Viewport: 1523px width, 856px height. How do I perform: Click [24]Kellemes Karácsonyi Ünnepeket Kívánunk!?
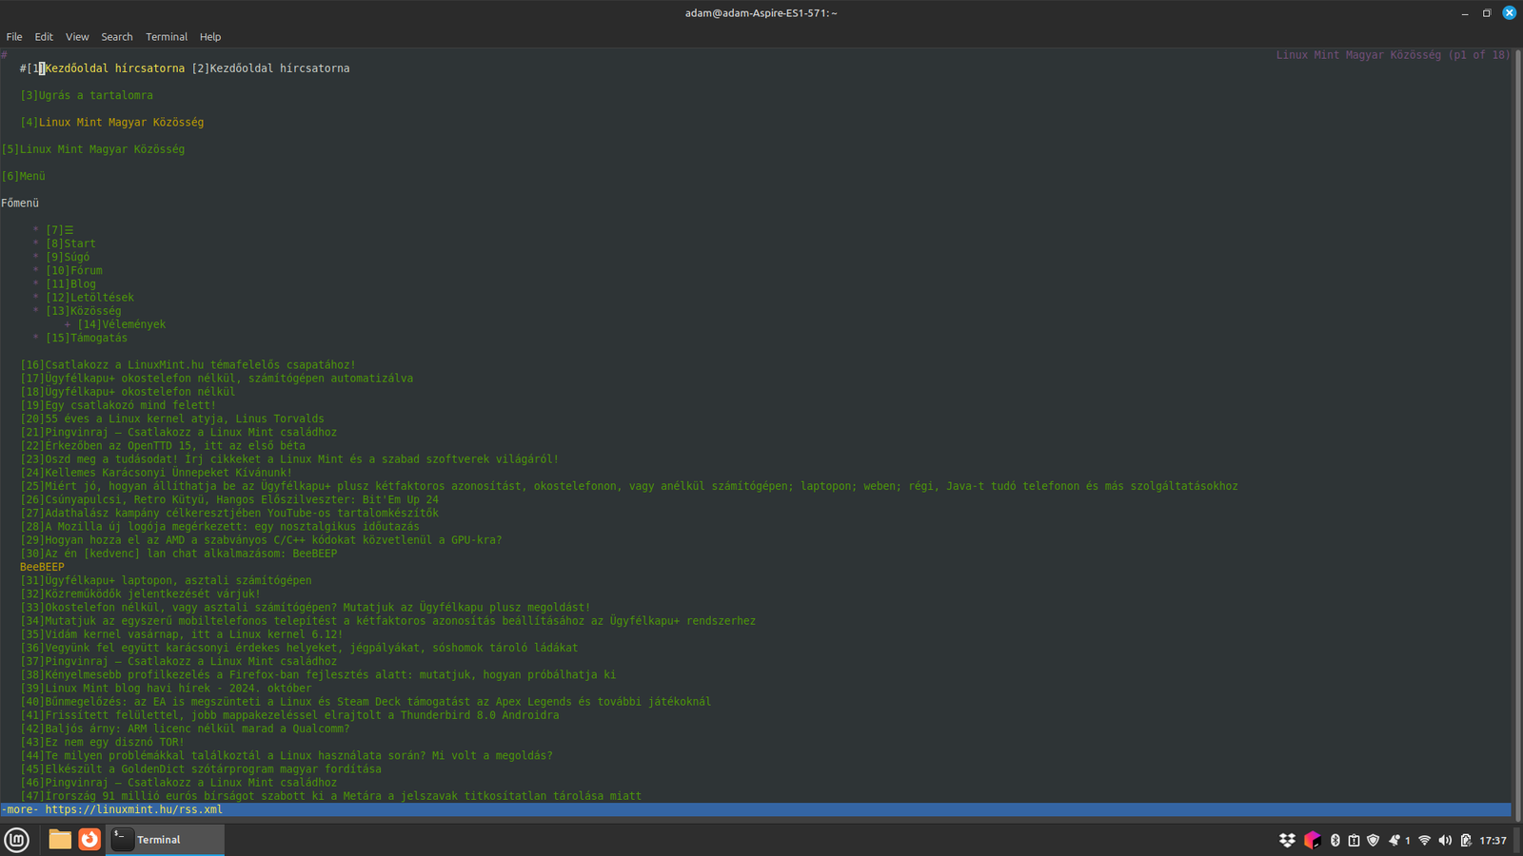point(156,473)
